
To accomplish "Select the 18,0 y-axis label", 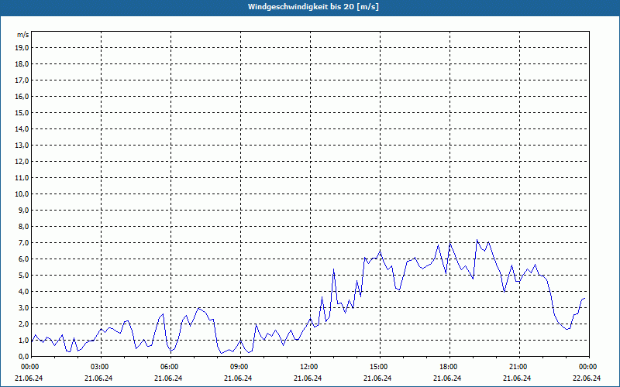I will pyautogui.click(x=22, y=64).
